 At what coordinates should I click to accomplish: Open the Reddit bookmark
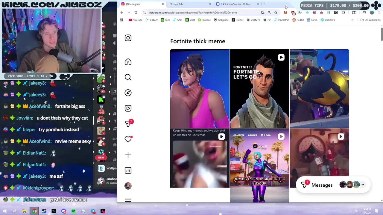coord(298,20)
